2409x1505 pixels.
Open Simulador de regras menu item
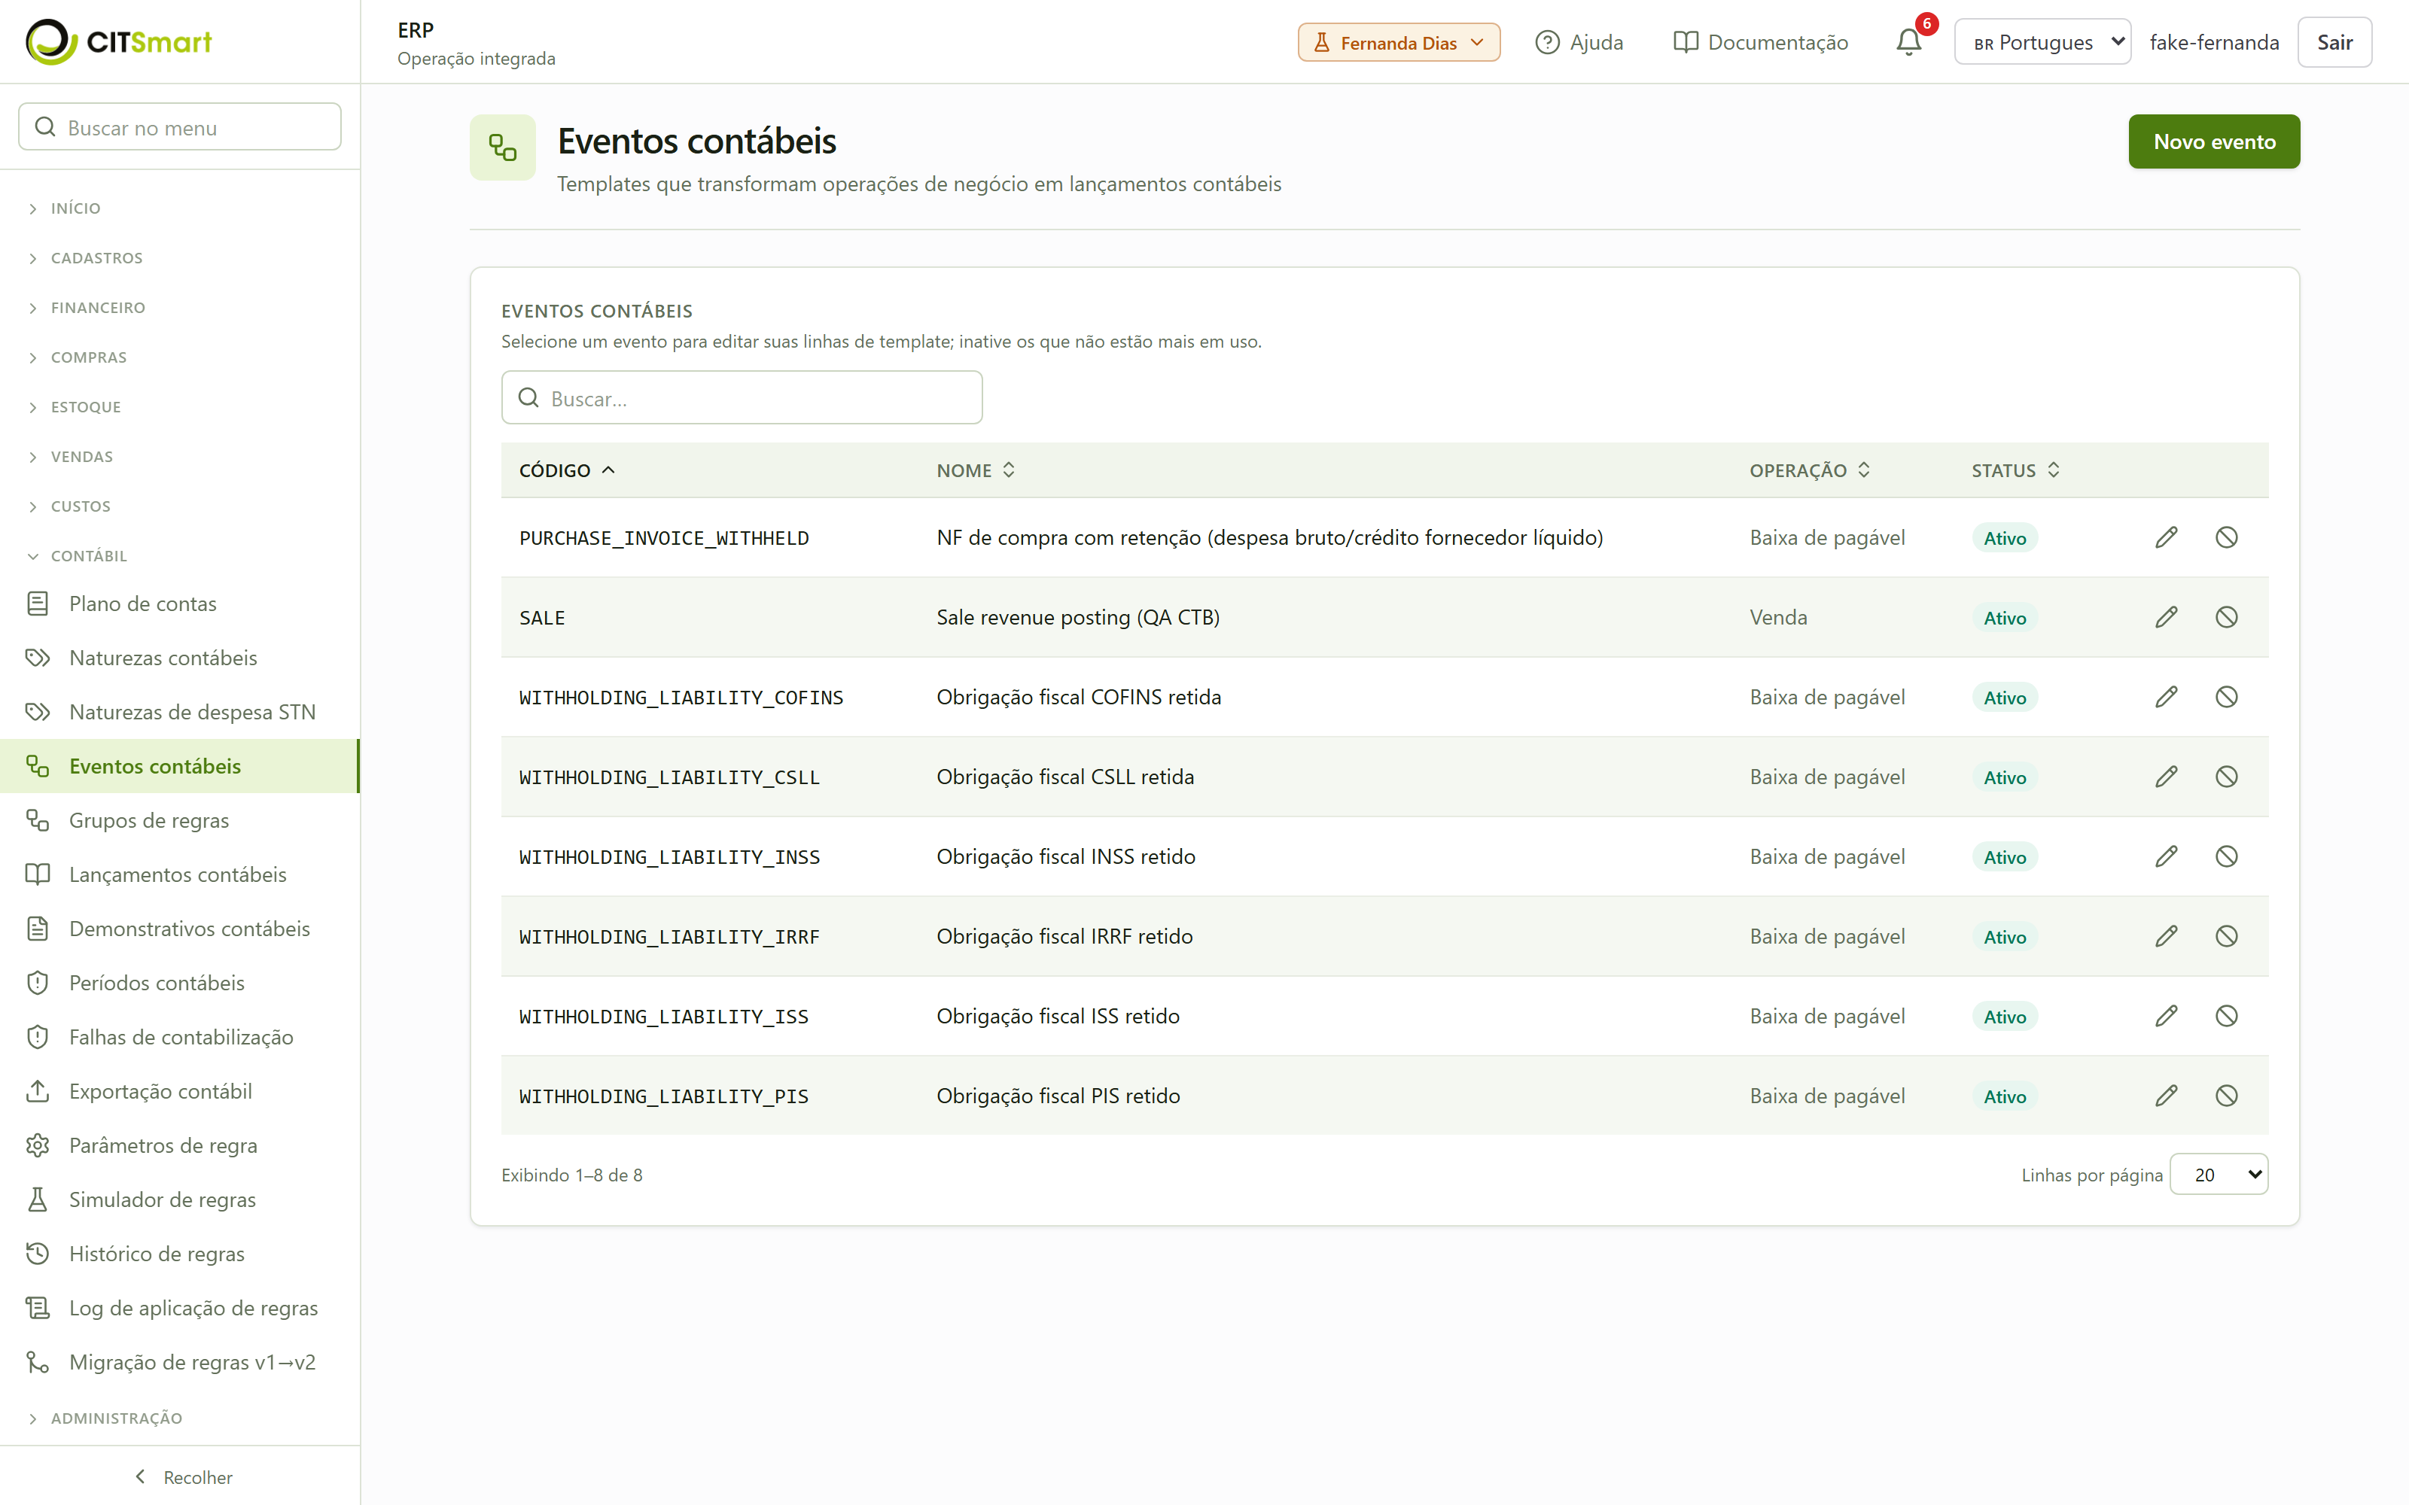179,1199
